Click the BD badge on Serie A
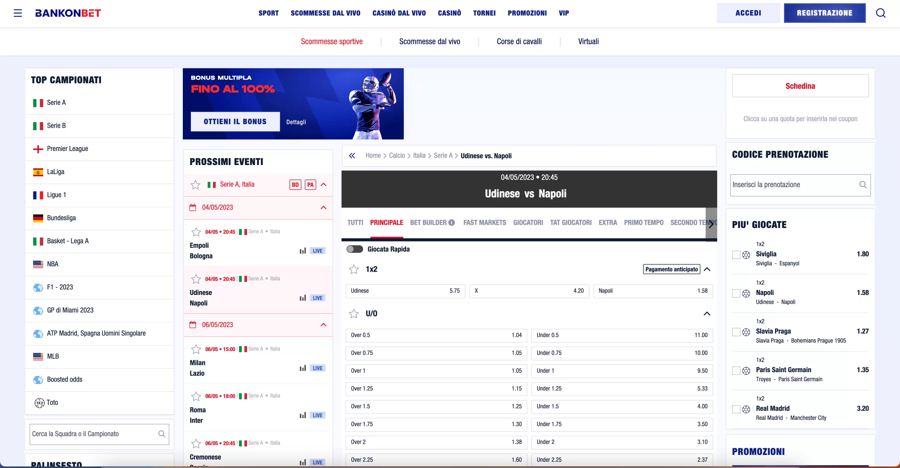 295,185
